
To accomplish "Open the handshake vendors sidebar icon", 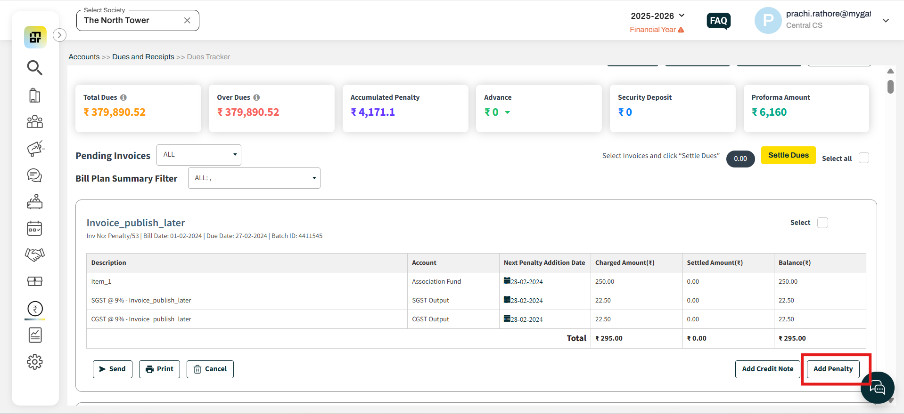I will (35, 255).
